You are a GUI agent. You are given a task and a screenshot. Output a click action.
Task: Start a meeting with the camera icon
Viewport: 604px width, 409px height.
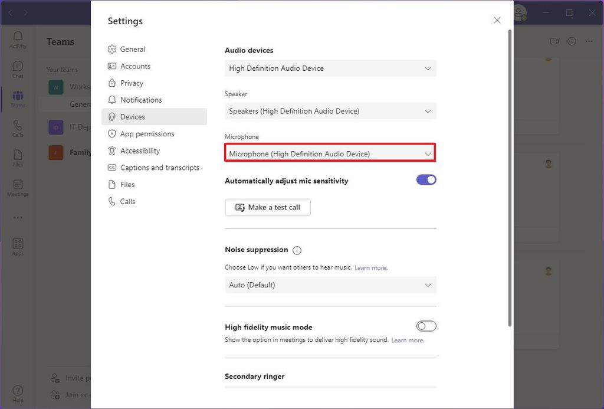[554, 41]
